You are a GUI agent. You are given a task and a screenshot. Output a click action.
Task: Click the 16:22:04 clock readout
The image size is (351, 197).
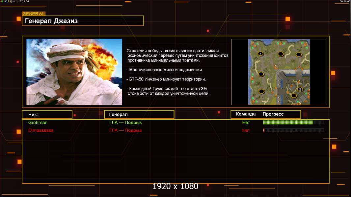click(23, 1)
